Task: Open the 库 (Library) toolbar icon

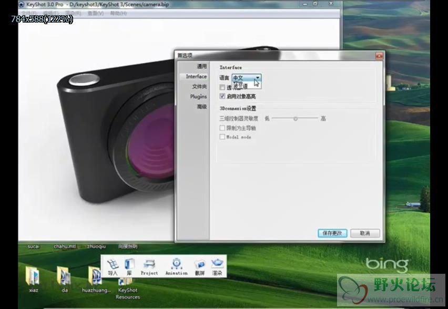Action: click(x=129, y=267)
